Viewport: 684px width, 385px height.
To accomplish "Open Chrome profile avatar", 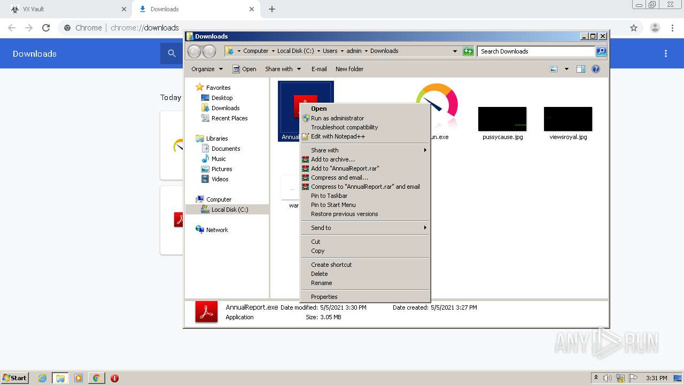I will tap(655, 28).
